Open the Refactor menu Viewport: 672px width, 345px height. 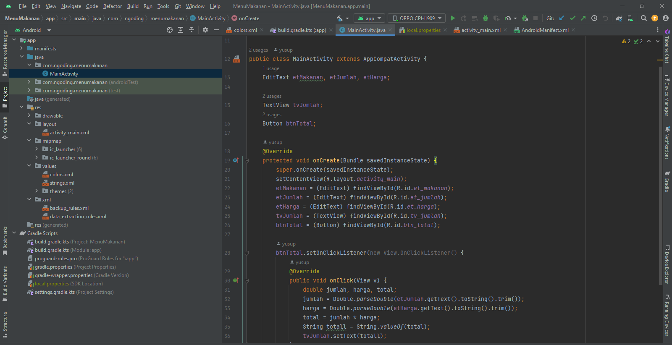(x=112, y=6)
